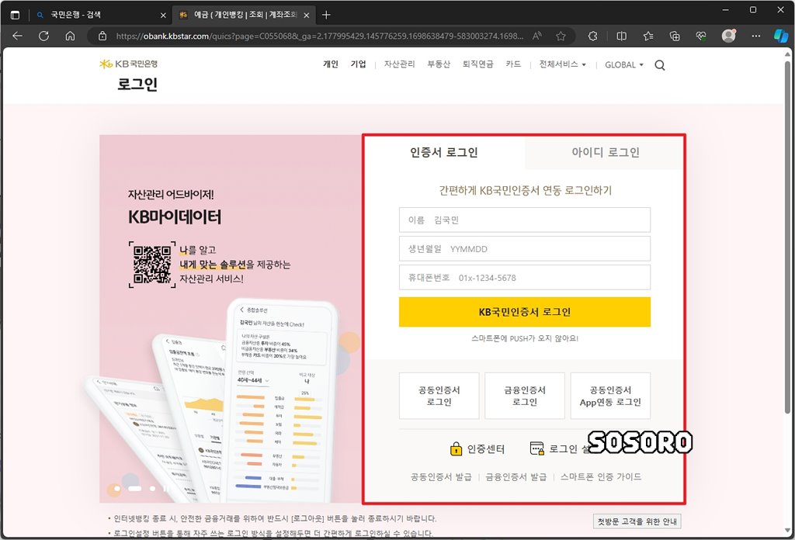The image size is (795, 540).
Task: Reload the page with refresh icon
Action: [44, 36]
